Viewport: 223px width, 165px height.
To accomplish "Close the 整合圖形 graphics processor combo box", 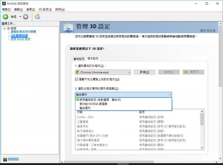I will click(x=123, y=95).
